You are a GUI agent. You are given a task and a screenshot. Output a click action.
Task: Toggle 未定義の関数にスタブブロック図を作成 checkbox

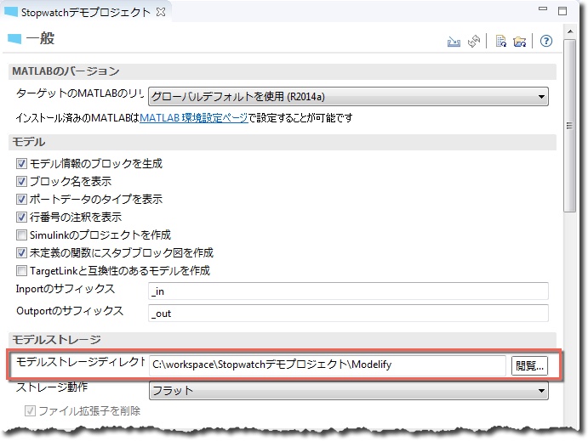tap(21, 253)
